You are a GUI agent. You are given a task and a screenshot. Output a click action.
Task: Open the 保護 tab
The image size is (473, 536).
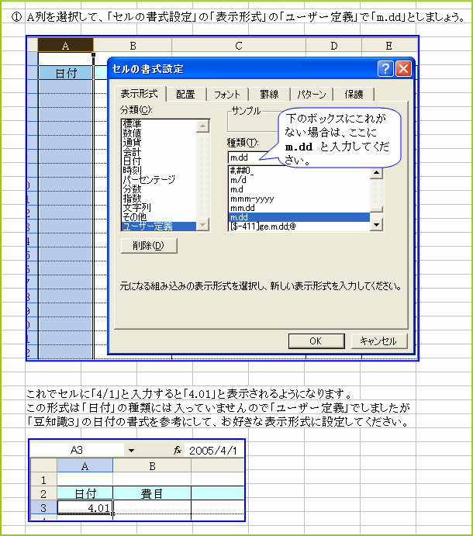(x=354, y=95)
